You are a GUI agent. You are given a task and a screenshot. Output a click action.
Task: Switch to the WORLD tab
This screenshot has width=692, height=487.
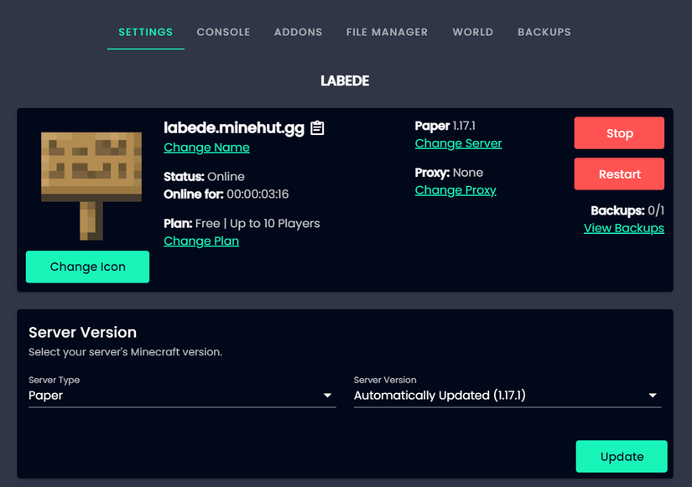472,32
